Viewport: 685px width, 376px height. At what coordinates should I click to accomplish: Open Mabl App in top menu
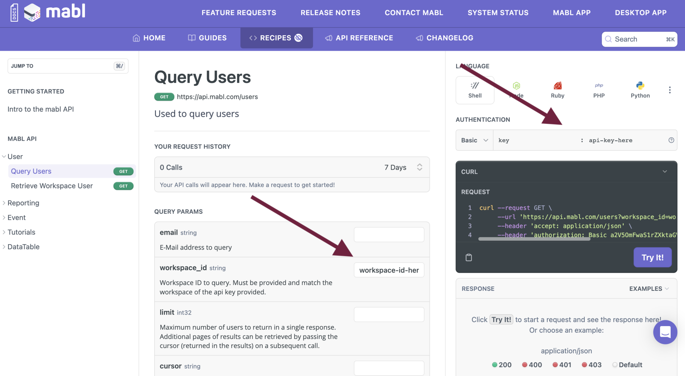572,12
